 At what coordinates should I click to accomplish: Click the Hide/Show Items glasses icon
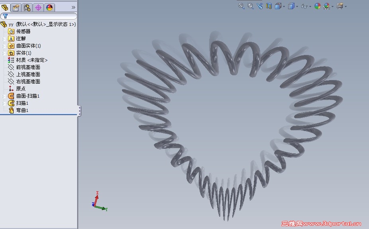coord(304,6)
